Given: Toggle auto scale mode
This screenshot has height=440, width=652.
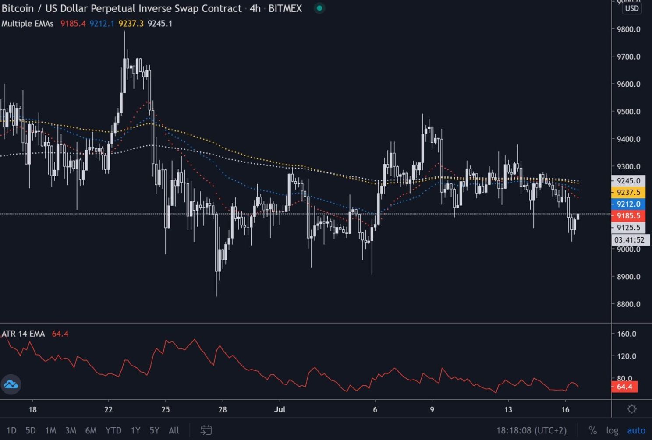Looking at the screenshot, I should (636, 430).
